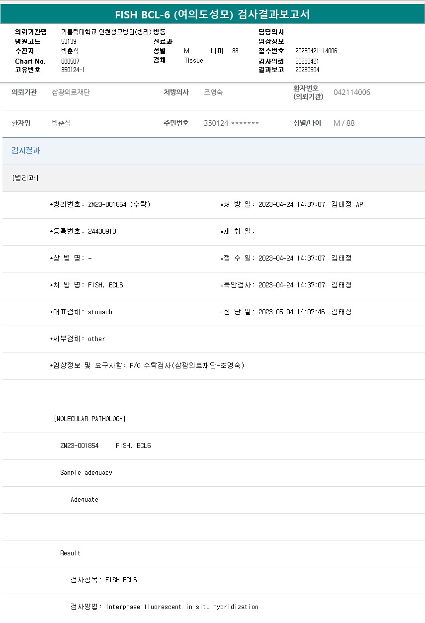425x623 pixels.
Task: Click the 환자번호 value 042114006
Action: (x=351, y=92)
